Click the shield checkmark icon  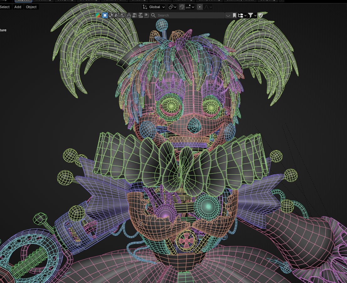click(261, 15)
